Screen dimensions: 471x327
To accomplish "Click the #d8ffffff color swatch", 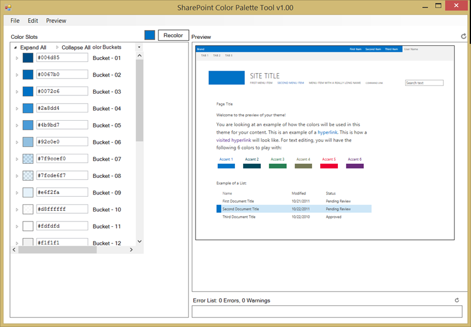I will click(x=28, y=209).
